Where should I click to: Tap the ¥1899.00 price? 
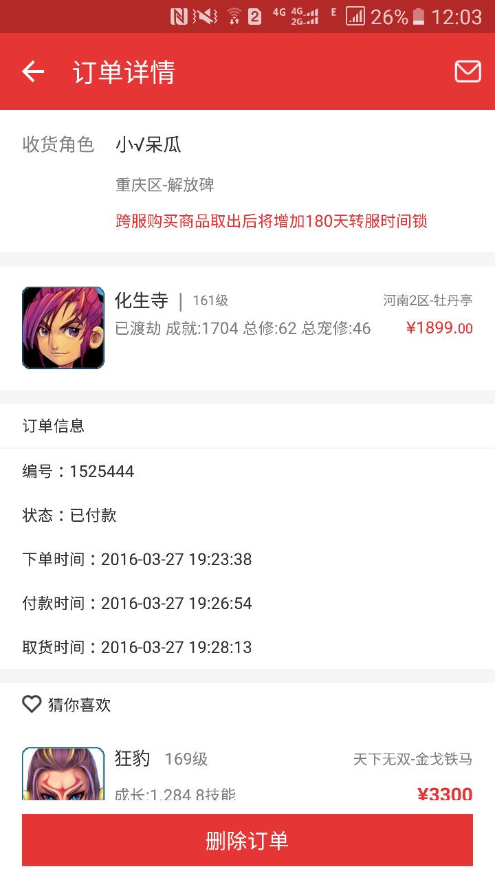click(x=439, y=328)
